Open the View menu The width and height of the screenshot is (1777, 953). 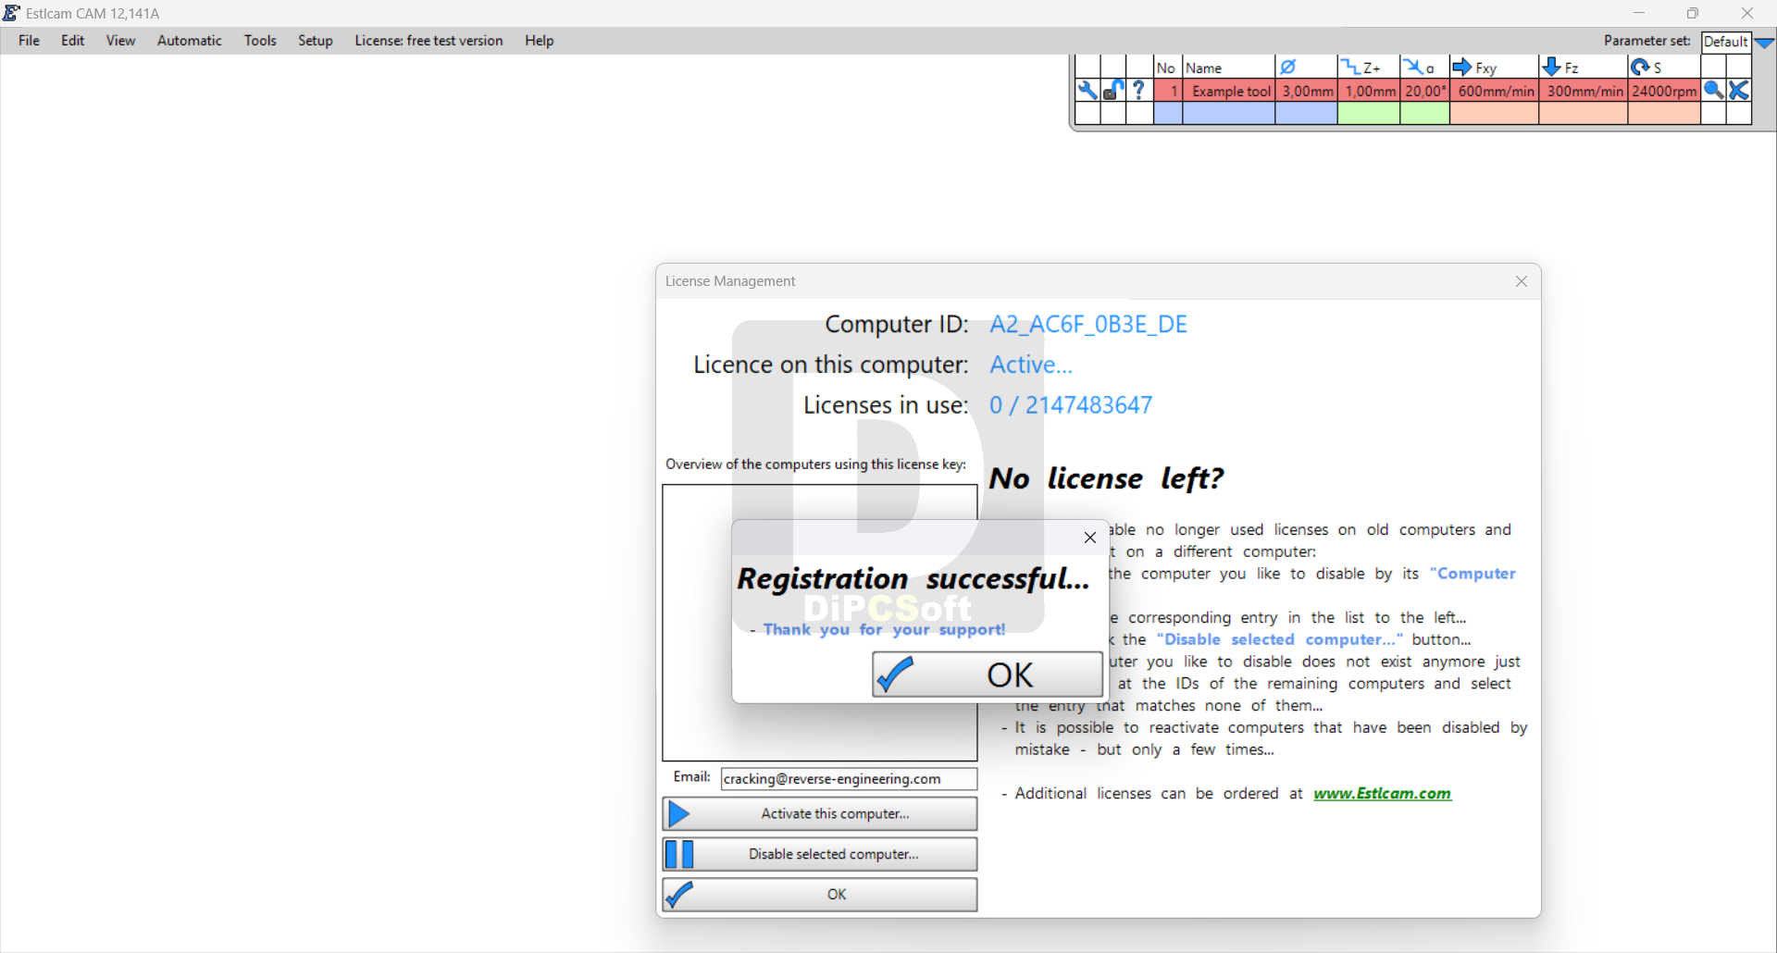pyautogui.click(x=120, y=41)
